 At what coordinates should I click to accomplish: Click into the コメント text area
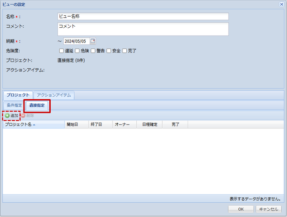coord(143,29)
